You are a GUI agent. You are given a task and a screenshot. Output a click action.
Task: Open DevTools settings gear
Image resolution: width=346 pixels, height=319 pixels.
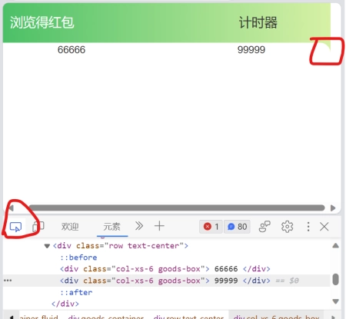click(x=287, y=227)
